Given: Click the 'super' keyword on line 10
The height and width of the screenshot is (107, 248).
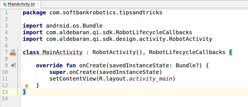Looking at the screenshot, I should click(58, 72).
